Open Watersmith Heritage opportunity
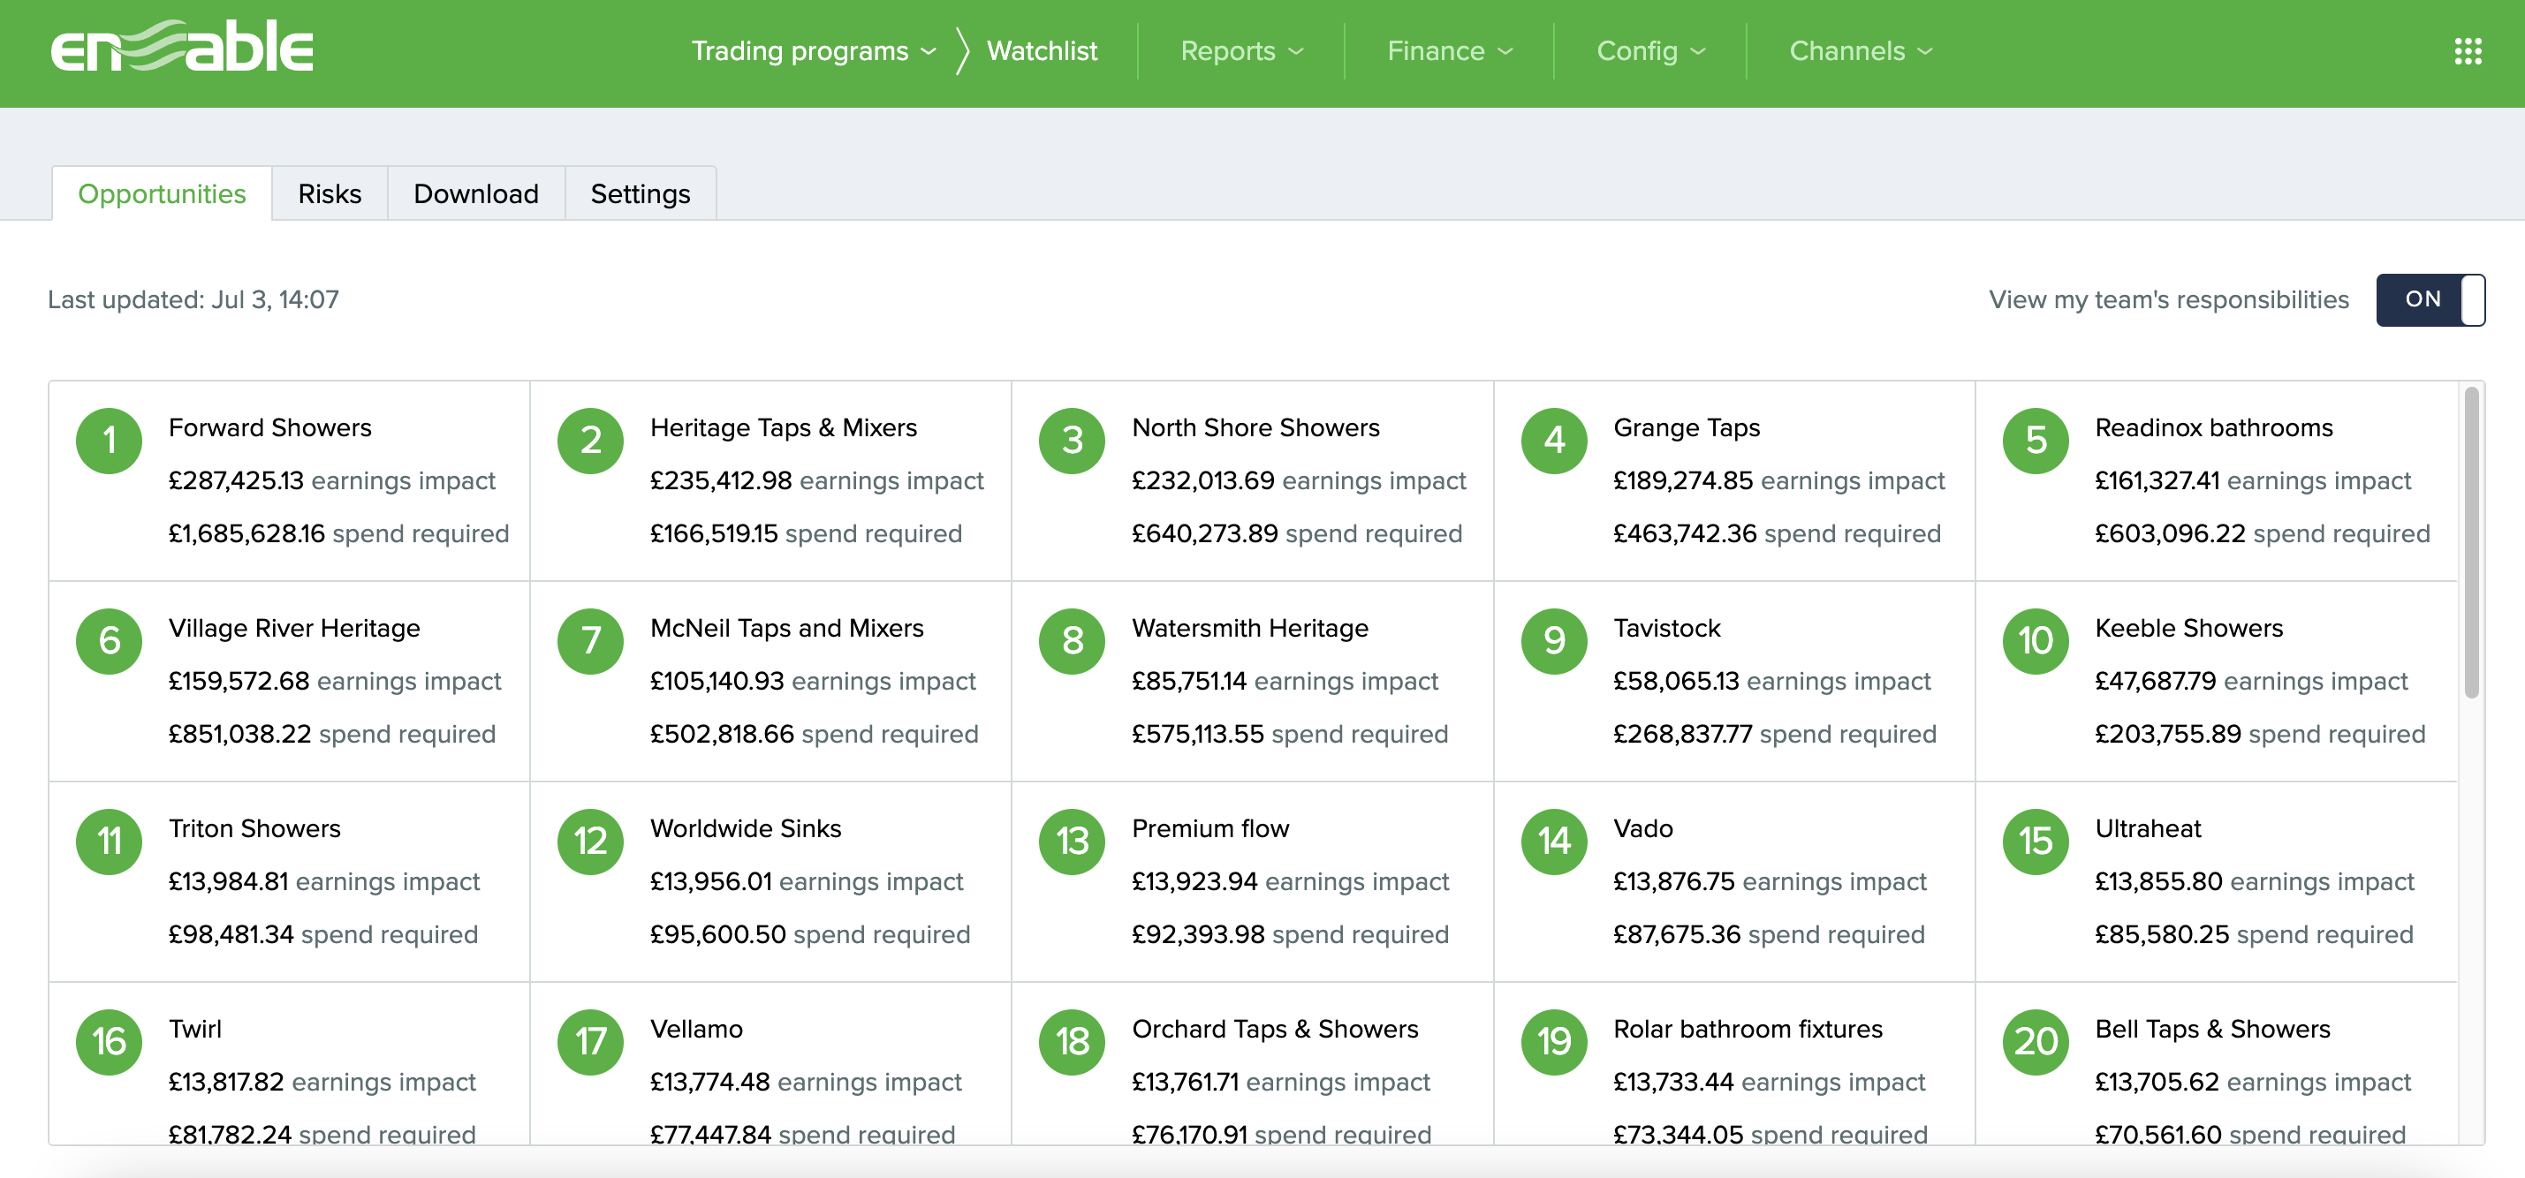Screen dimensions: 2525x1178 tap(1253, 681)
